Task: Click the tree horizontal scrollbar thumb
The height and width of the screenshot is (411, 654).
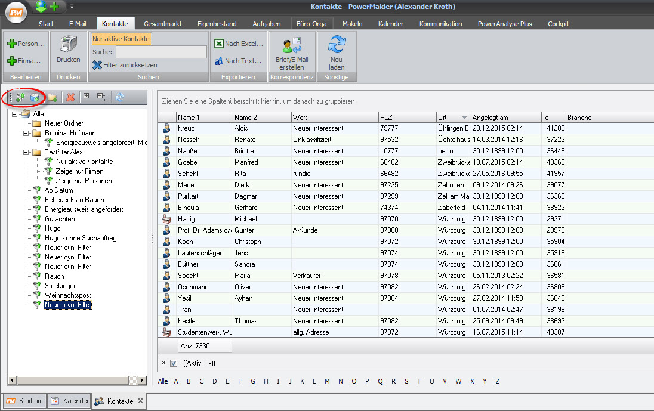Action: coord(73,380)
